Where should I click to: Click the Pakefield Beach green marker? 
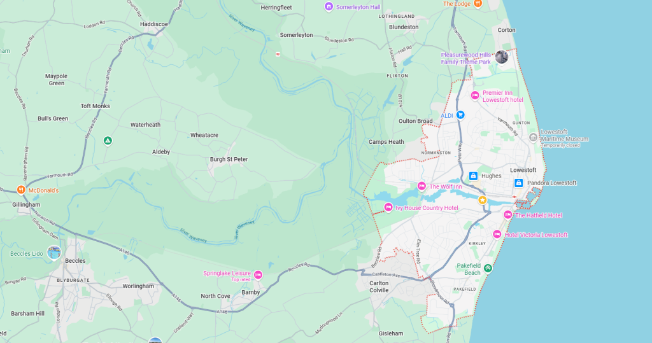click(x=488, y=269)
